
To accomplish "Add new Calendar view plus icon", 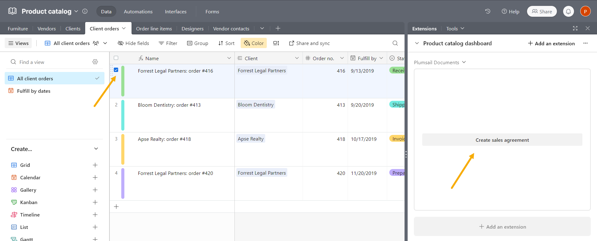I will click(x=95, y=177).
